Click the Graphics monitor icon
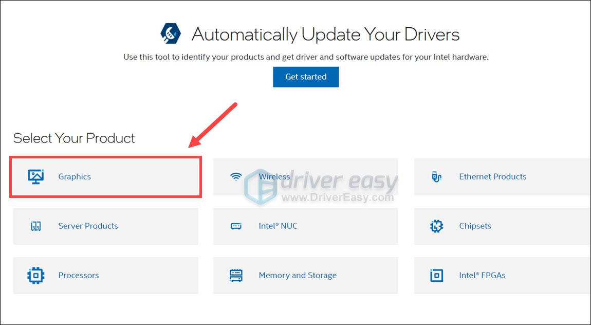591x325 pixels. [x=35, y=176]
